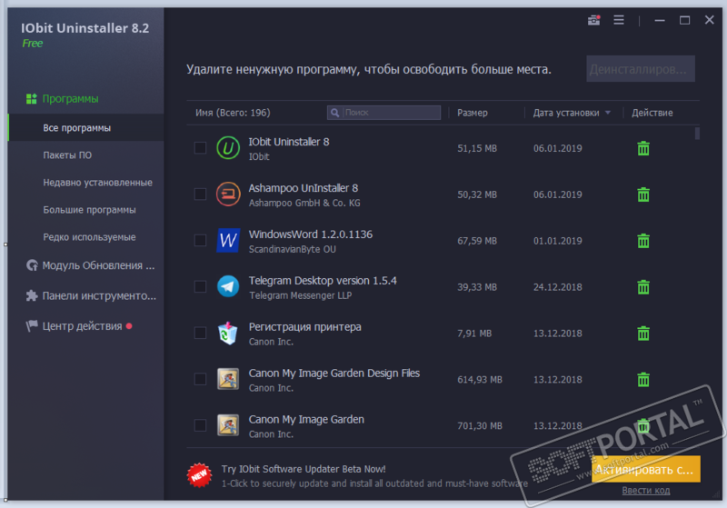
Task: Open the toolbox icon with red dot
Action: point(594,20)
